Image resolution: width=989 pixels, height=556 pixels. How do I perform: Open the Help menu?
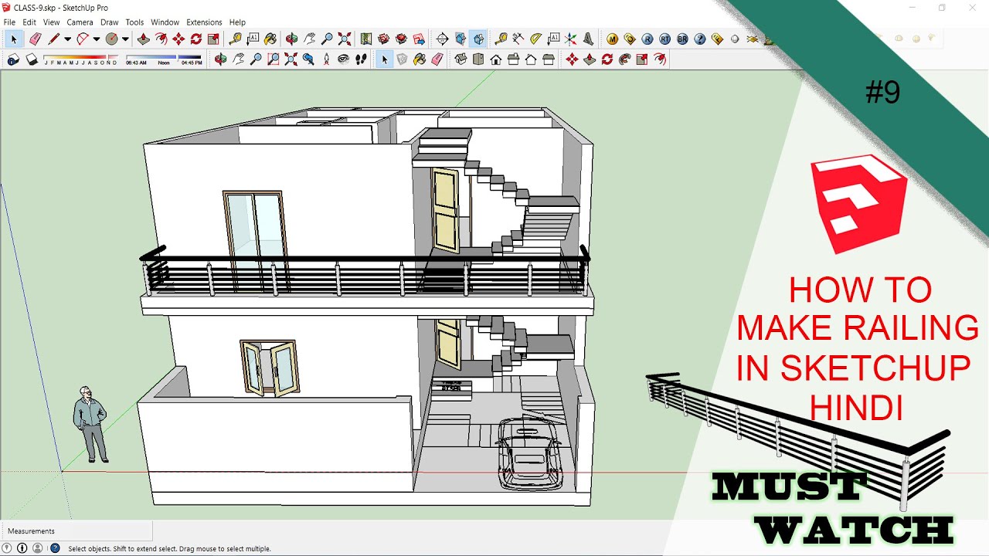point(237,22)
